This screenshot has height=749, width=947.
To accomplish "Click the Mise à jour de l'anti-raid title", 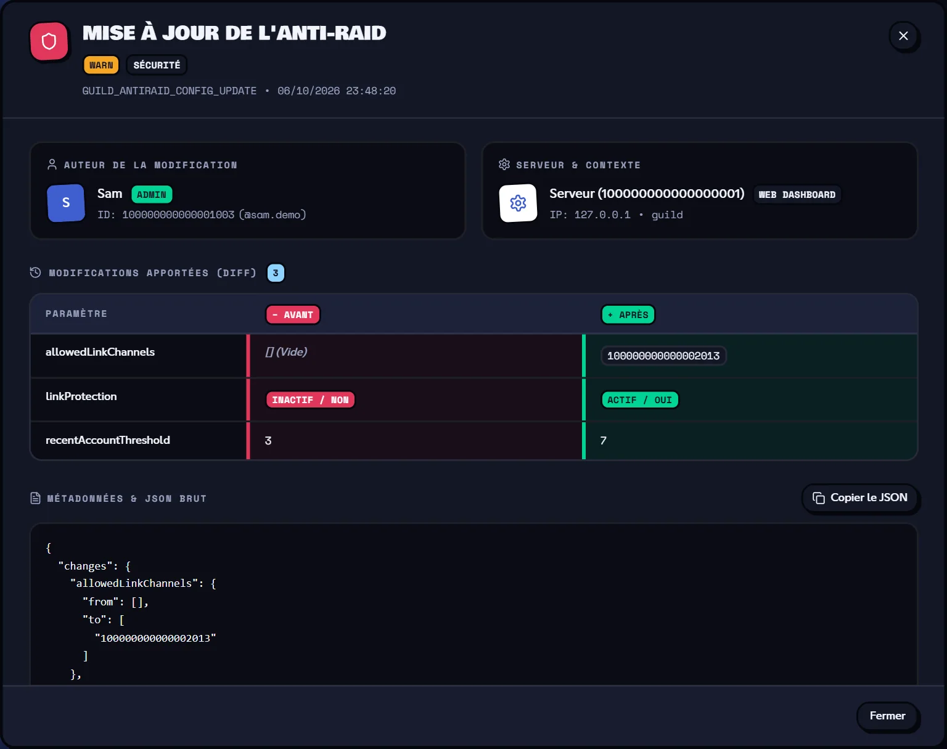I will (x=234, y=33).
